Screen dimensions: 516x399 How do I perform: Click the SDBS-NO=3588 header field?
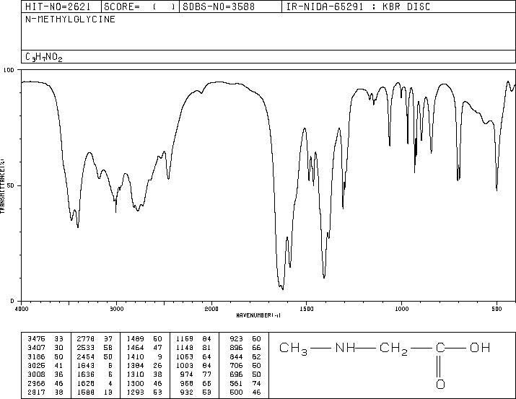219,7
